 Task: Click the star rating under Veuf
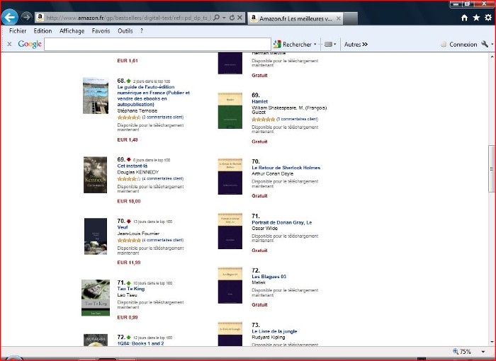pyautogui.click(x=129, y=240)
